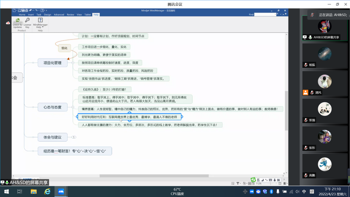
Task: Open Check for Updates in the Help ribbon
Action: [x=17, y=23]
